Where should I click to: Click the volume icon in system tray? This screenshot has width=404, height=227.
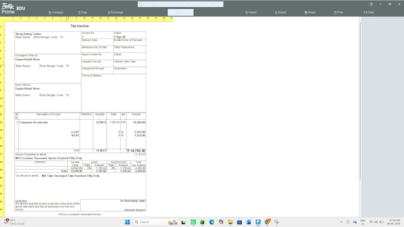coord(376,222)
